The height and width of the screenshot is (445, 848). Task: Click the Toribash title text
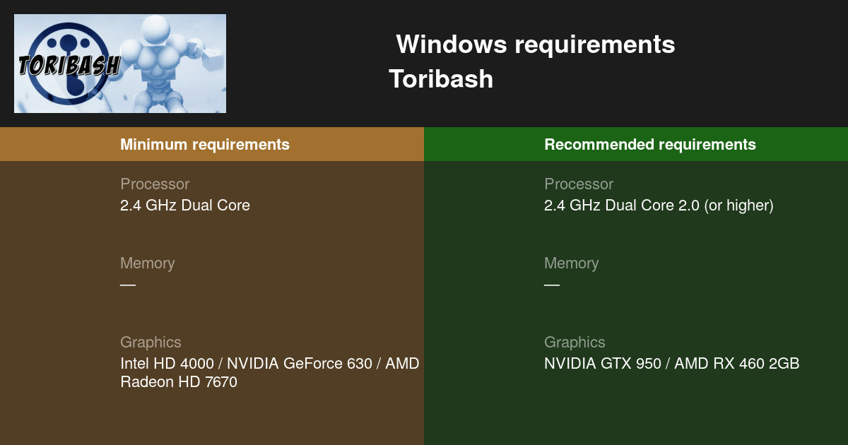pyautogui.click(x=440, y=78)
